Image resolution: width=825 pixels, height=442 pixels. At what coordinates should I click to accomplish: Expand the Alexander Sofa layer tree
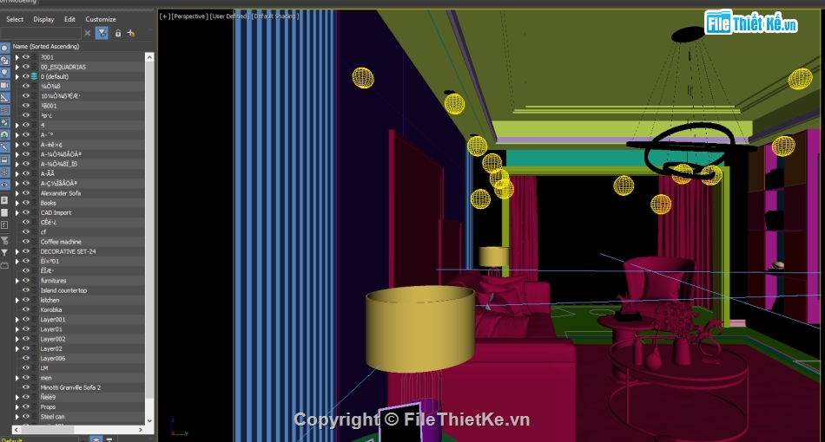point(16,193)
